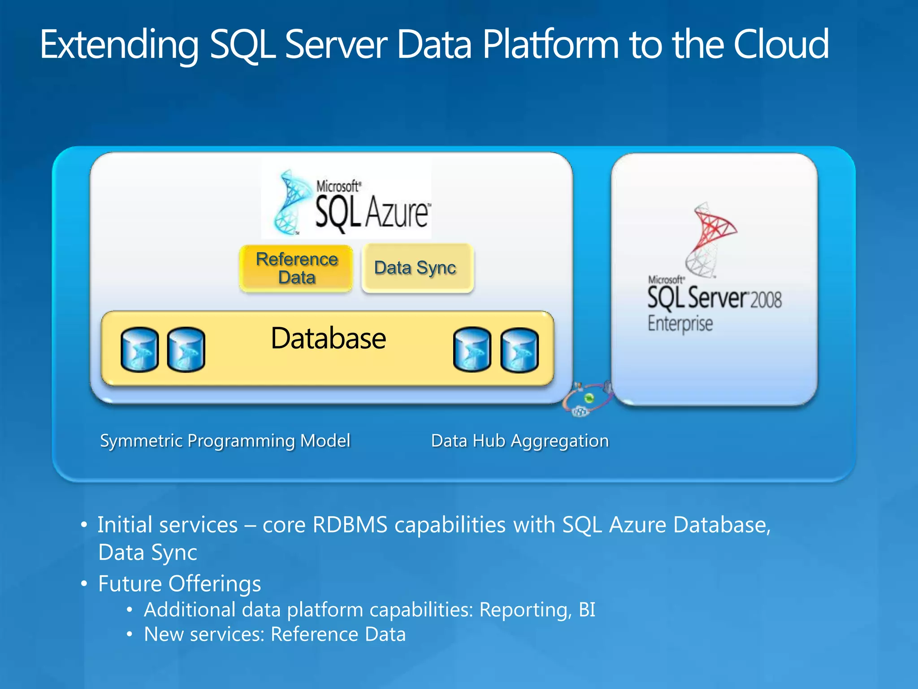Click the Initial services bullet text

tap(434, 525)
